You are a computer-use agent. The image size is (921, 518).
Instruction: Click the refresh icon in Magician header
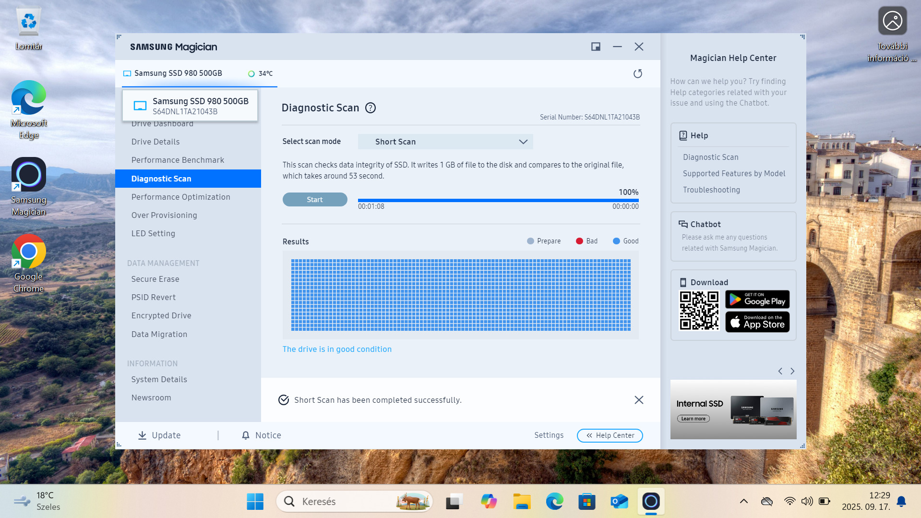click(x=637, y=73)
